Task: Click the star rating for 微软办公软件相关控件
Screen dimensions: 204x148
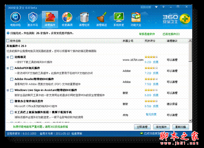Action: pos(151,101)
